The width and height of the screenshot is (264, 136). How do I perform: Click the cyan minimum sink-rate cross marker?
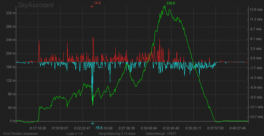[x=93, y=123]
